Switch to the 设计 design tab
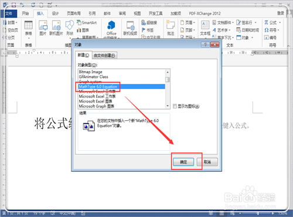The height and width of the screenshot is (217, 293). (55, 13)
